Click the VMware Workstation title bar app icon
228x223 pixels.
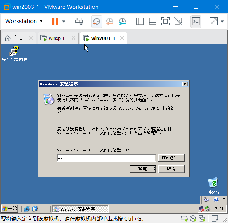(x=6, y=7)
